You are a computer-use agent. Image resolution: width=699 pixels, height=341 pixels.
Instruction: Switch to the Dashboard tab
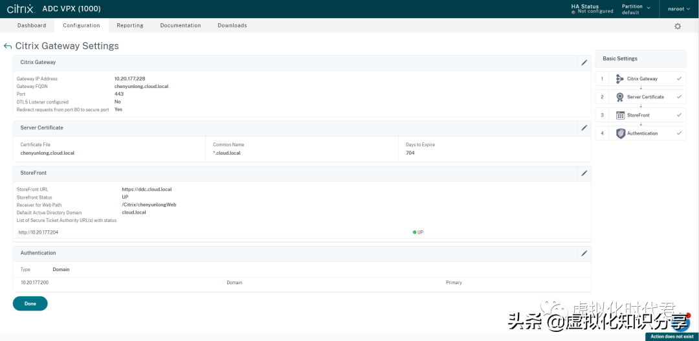tap(32, 25)
